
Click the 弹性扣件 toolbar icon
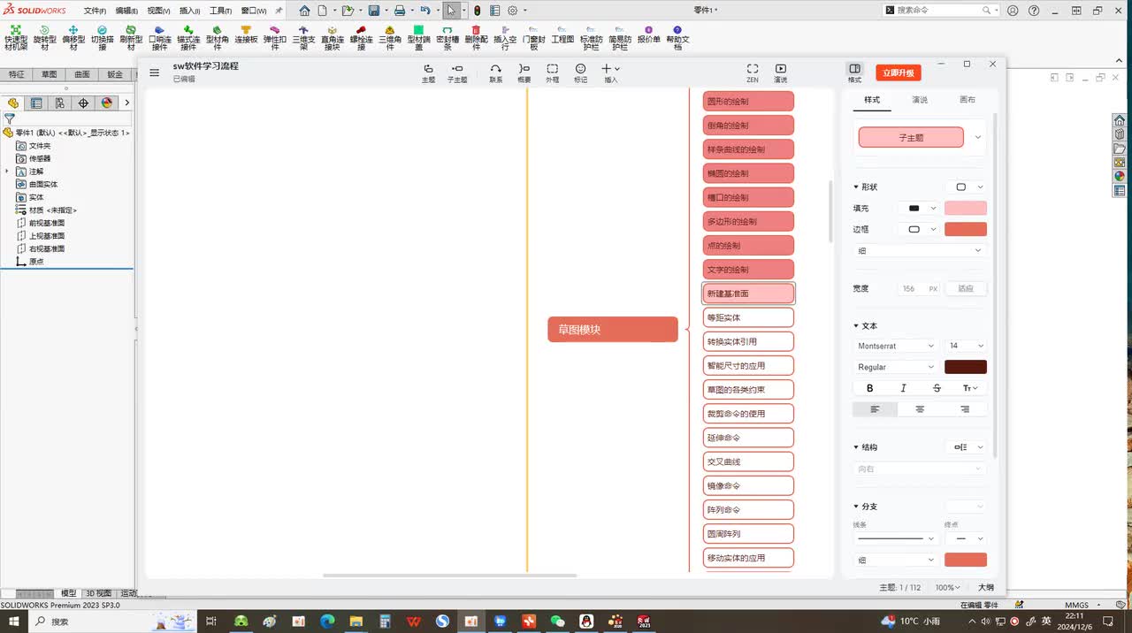click(x=275, y=37)
